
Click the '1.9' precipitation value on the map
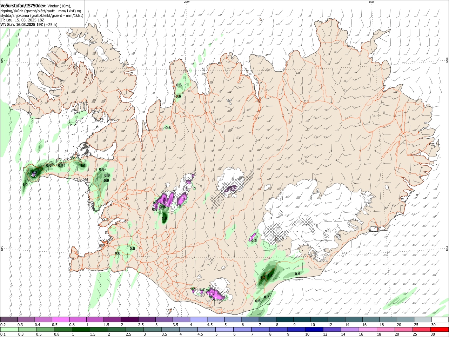[164, 219]
